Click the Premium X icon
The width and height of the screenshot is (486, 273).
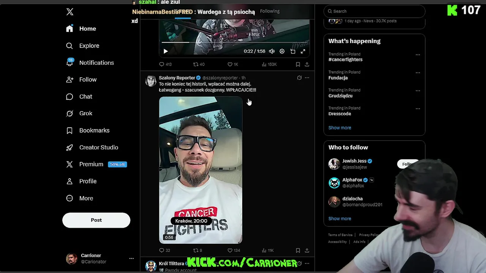tap(69, 164)
